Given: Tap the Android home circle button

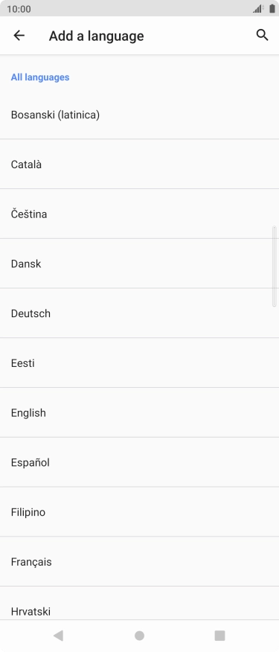Looking at the screenshot, I should click(x=139, y=636).
